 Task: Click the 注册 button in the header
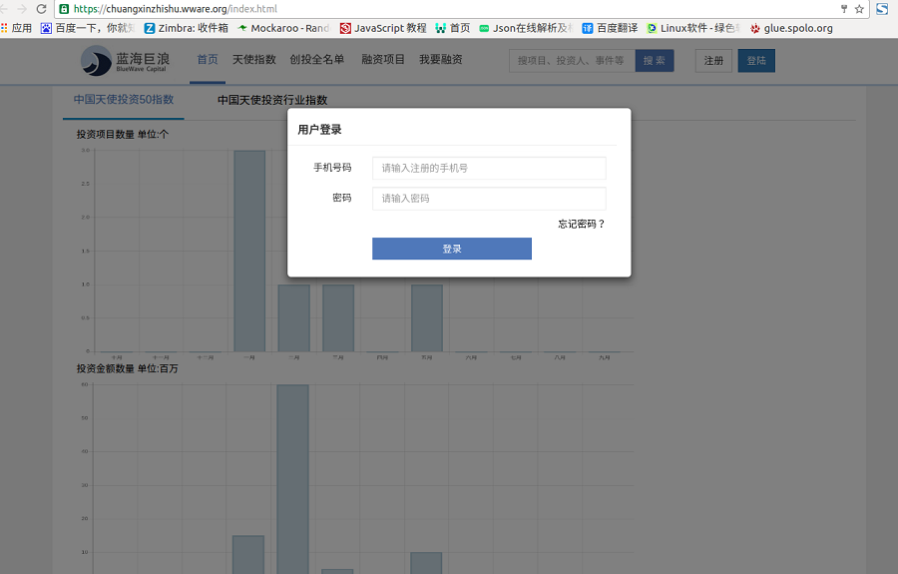click(713, 61)
